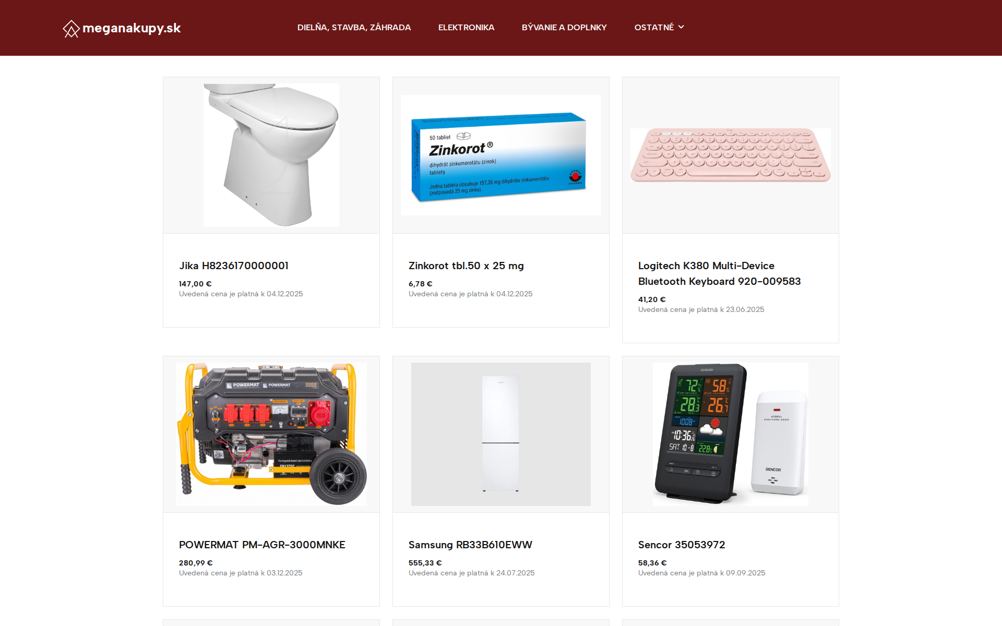Open the meganakupy.sk home link
1002x626 pixels.
click(122, 28)
